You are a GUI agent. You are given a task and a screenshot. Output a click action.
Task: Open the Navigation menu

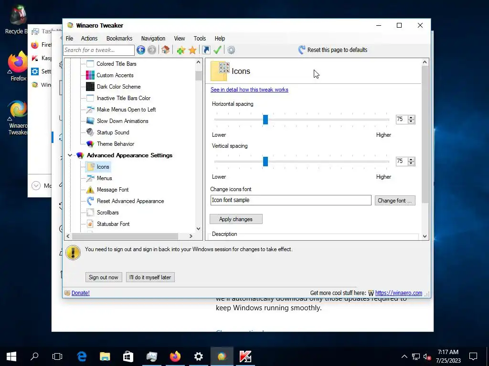153,38
